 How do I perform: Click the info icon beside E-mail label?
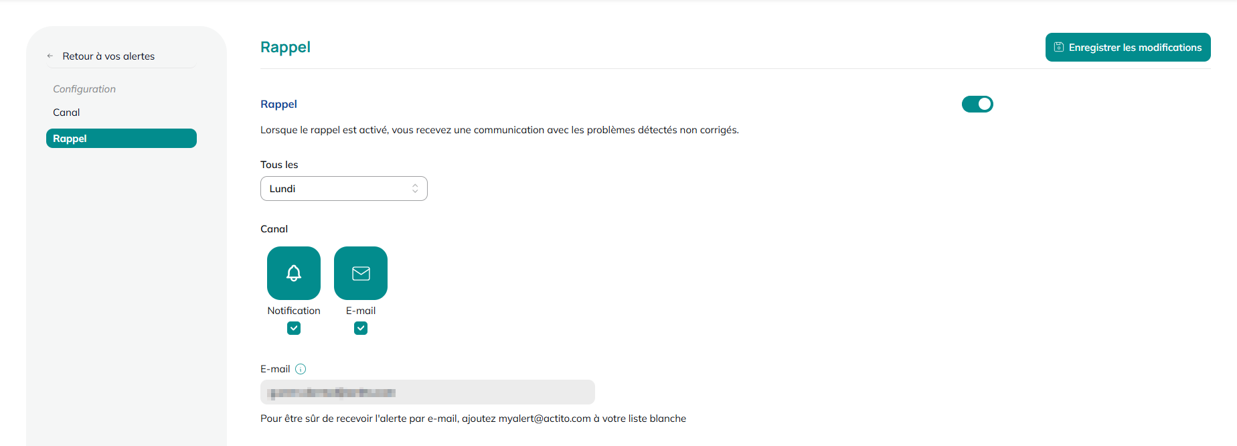(x=301, y=369)
